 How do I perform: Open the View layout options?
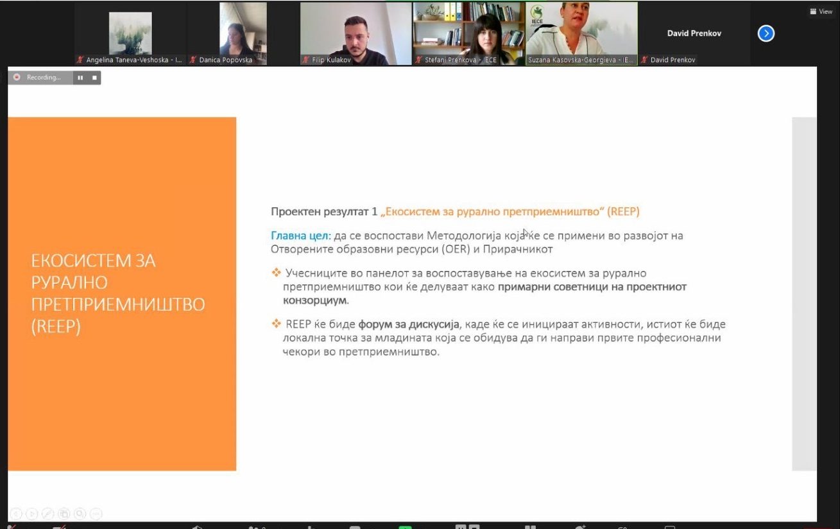(821, 11)
